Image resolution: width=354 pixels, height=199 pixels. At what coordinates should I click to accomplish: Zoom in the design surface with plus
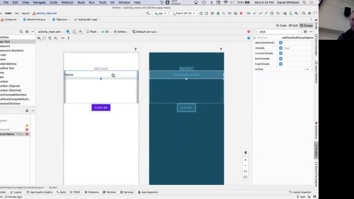(x=246, y=160)
